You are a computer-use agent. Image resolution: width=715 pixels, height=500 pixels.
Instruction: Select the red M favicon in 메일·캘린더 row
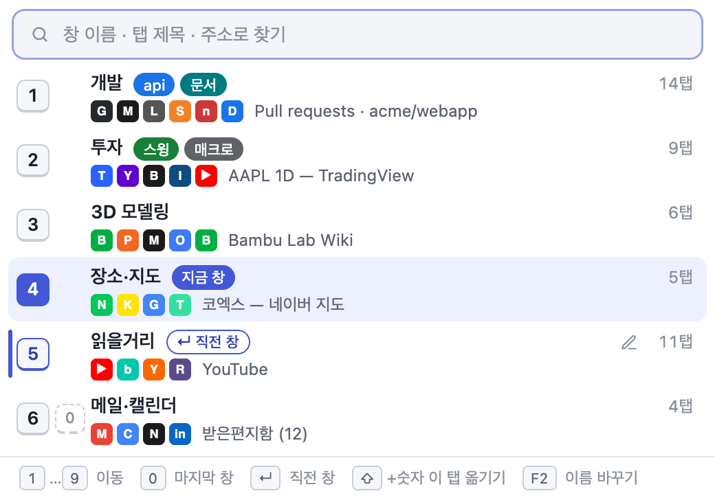[102, 434]
